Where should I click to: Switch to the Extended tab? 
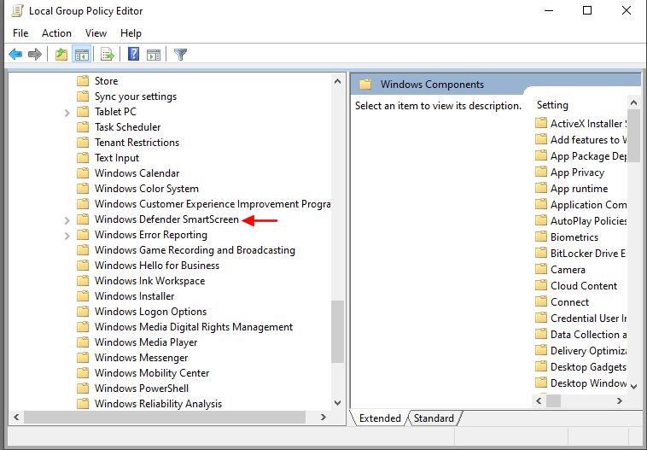pyautogui.click(x=380, y=418)
